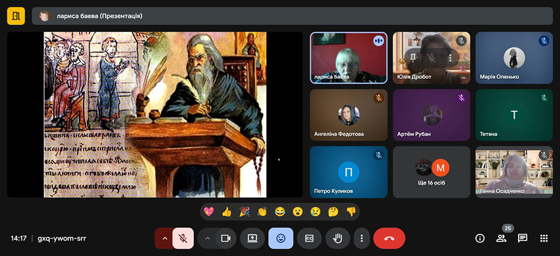The height and width of the screenshot is (256, 560).
Task: Hide the emoji reactions bar
Action: point(281,238)
